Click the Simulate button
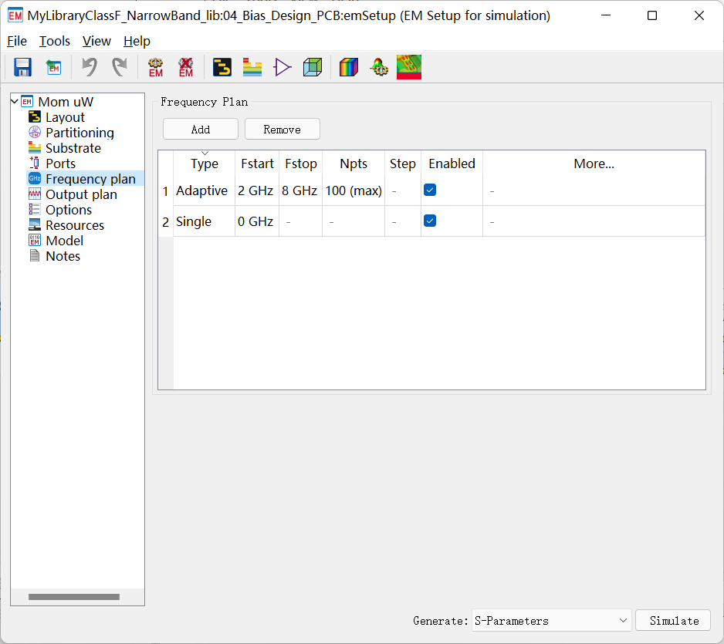724x644 pixels. pos(673,620)
